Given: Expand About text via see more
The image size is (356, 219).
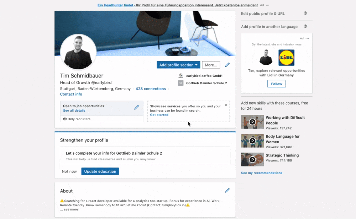Looking at the screenshot, I should click(71, 209).
